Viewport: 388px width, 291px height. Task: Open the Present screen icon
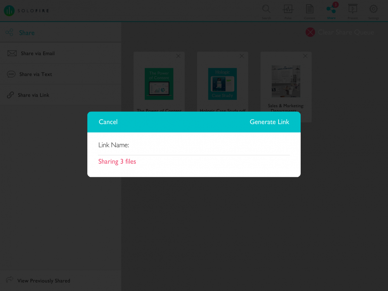tap(353, 12)
